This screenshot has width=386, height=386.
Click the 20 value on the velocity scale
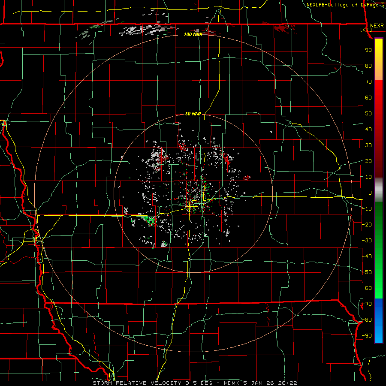click(x=368, y=161)
